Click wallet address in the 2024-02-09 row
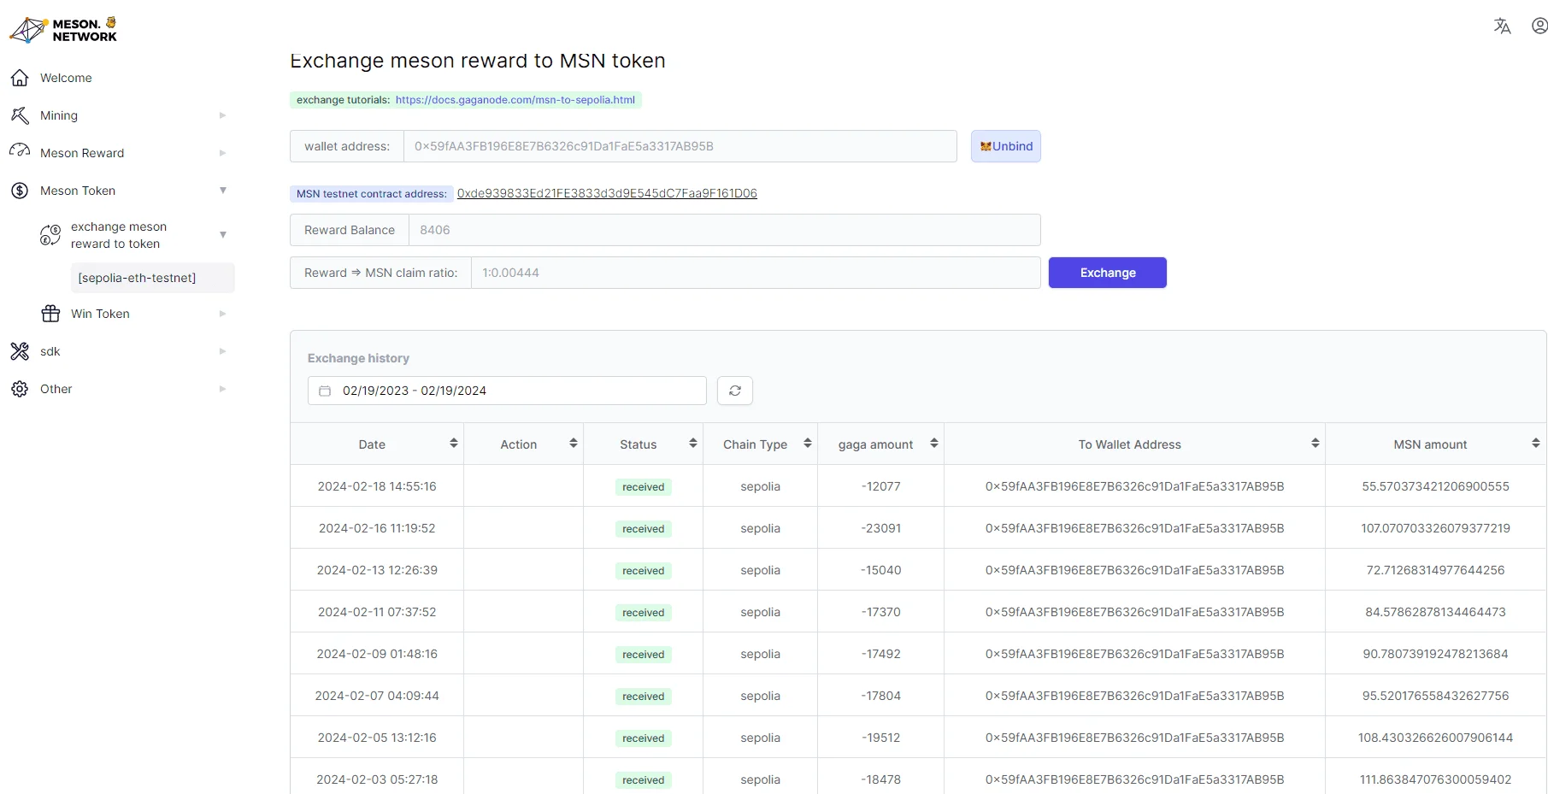 (1134, 654)
